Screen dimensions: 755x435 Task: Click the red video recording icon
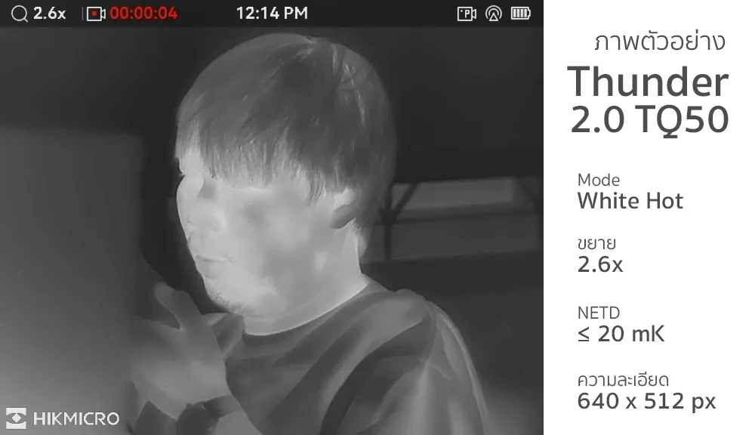[96, 14]
